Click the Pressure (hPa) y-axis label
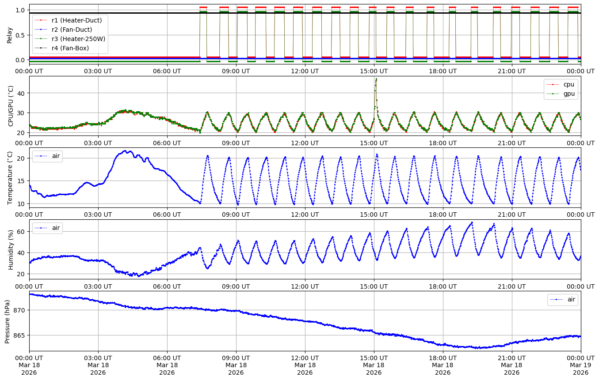The width and height of the screenshot is (599, 380). point(8,321)
